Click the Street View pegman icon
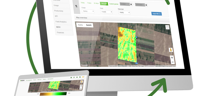 [x=171, y=50]
